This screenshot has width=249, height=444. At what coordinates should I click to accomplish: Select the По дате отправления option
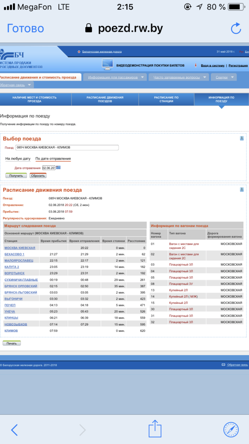tap(53, 158)
